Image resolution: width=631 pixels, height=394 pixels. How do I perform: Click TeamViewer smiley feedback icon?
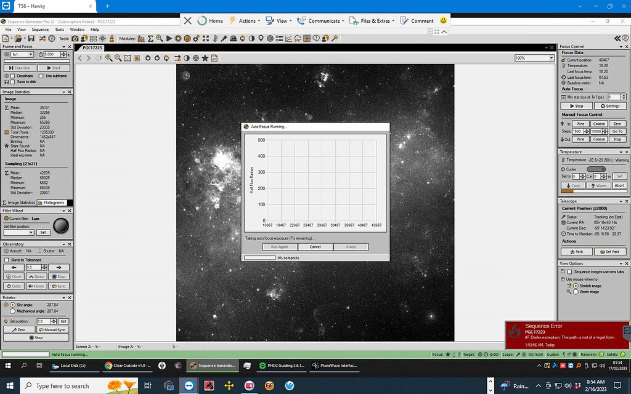pos(443,20)
